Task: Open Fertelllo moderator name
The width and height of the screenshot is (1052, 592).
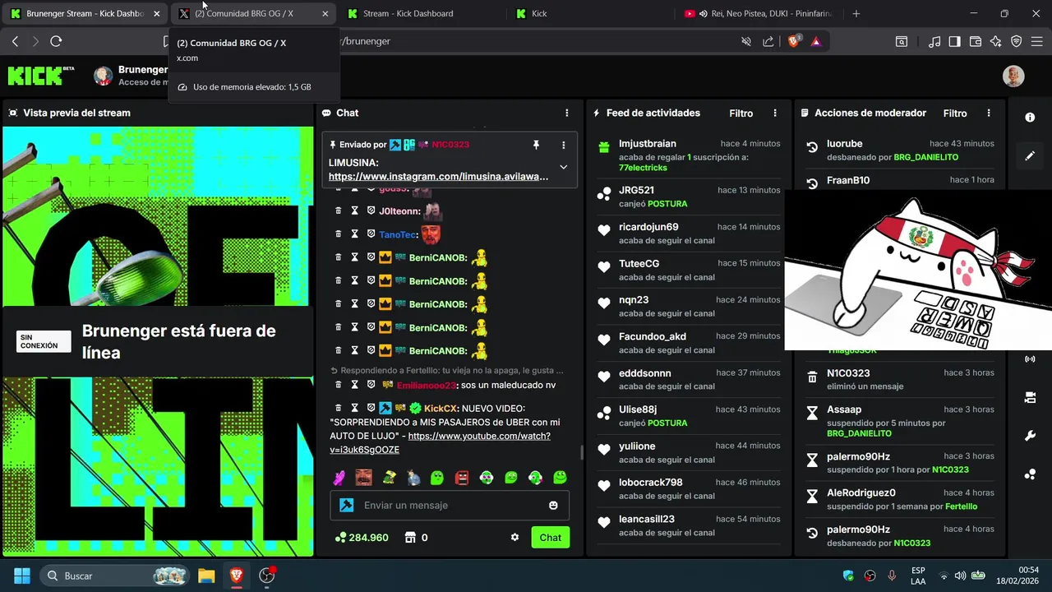Action: click(x=961, y=506)
